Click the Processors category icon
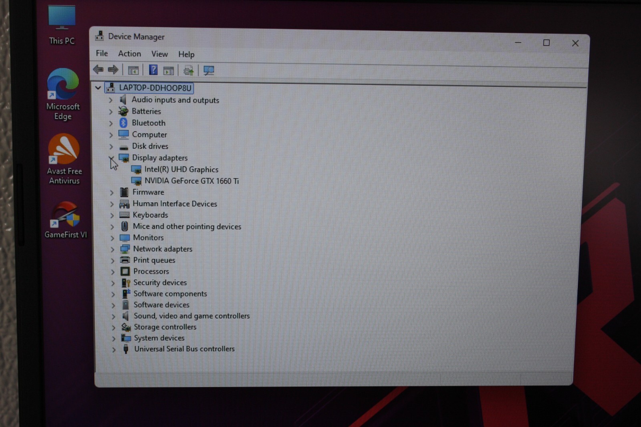Image resolution: width=641 pixels, height=427 pixels. 125,271
